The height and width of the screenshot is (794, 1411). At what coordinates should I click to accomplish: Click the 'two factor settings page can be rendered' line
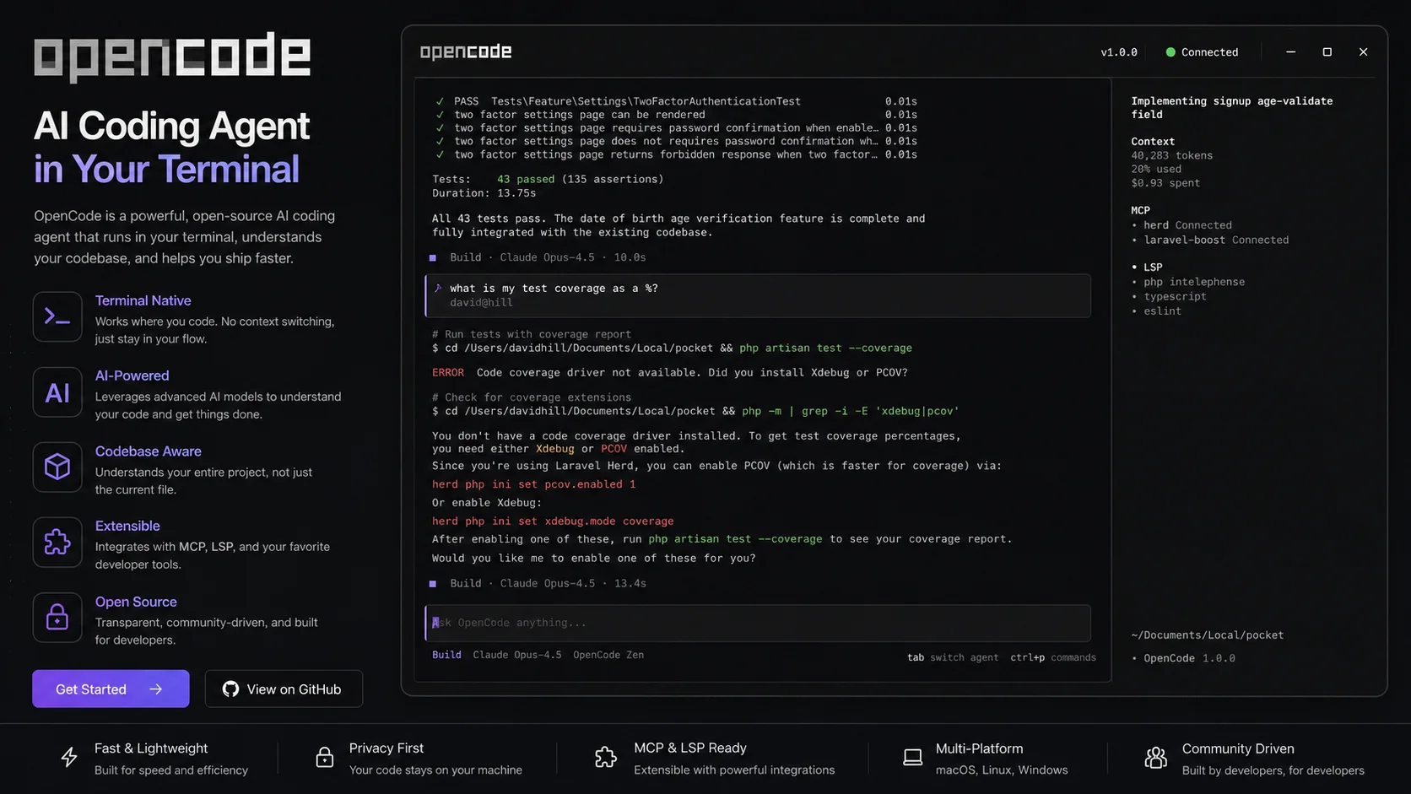pyautogui.click(x=676, y=115)
